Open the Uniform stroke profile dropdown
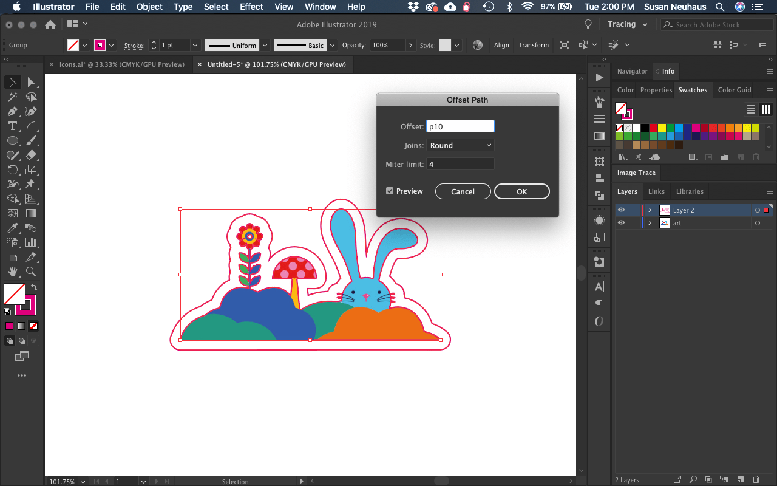 pyautogui.click(x=265, y=45)
